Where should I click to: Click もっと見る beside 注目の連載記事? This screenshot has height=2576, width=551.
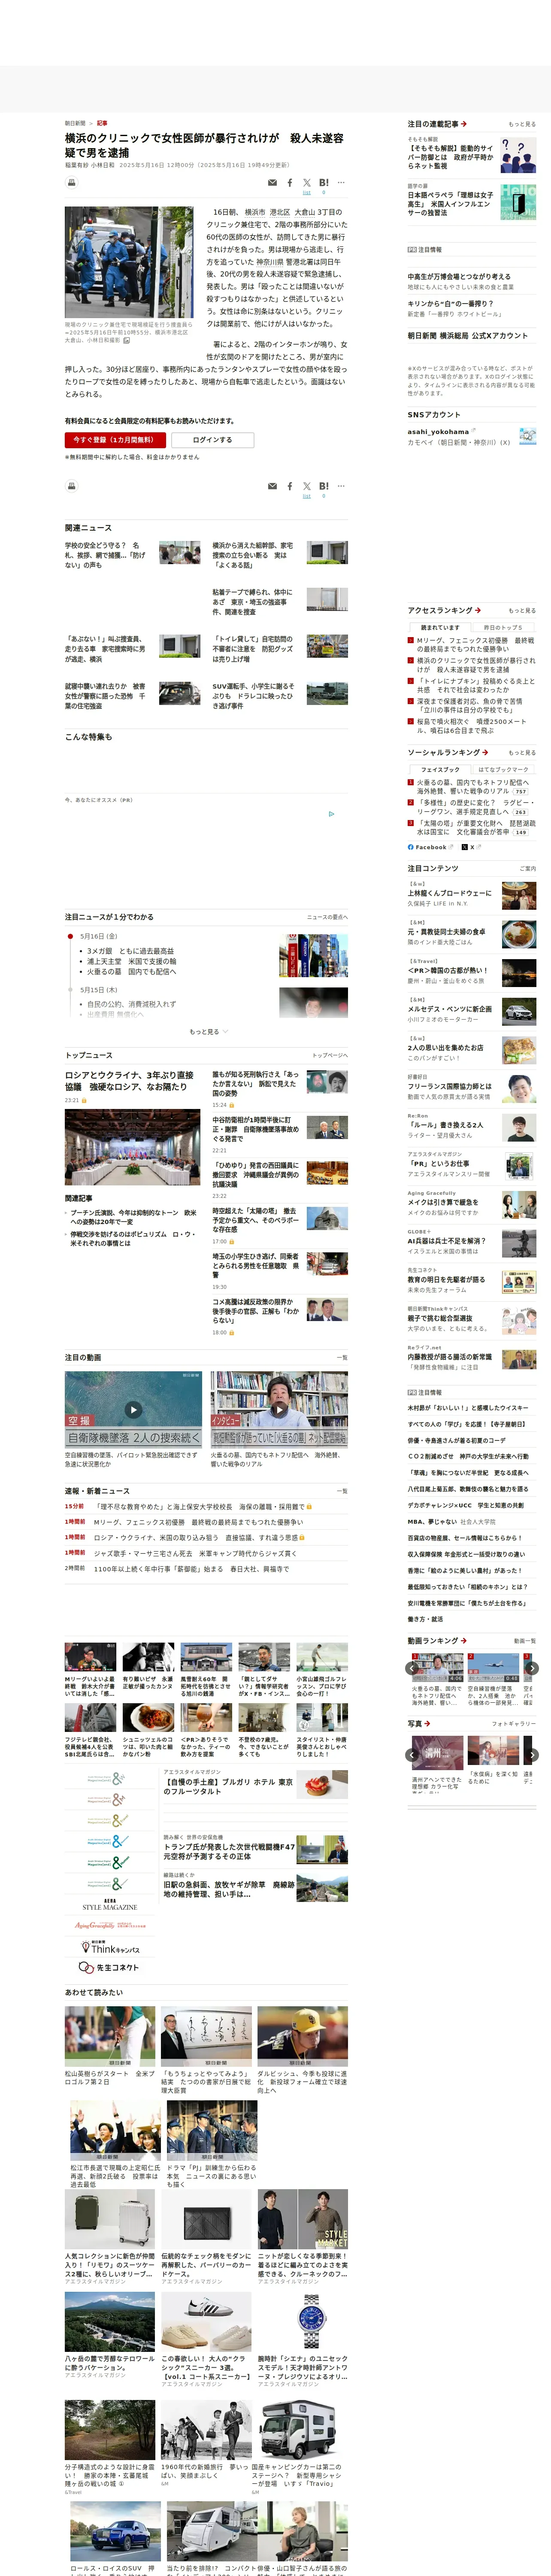click(522, 124)
